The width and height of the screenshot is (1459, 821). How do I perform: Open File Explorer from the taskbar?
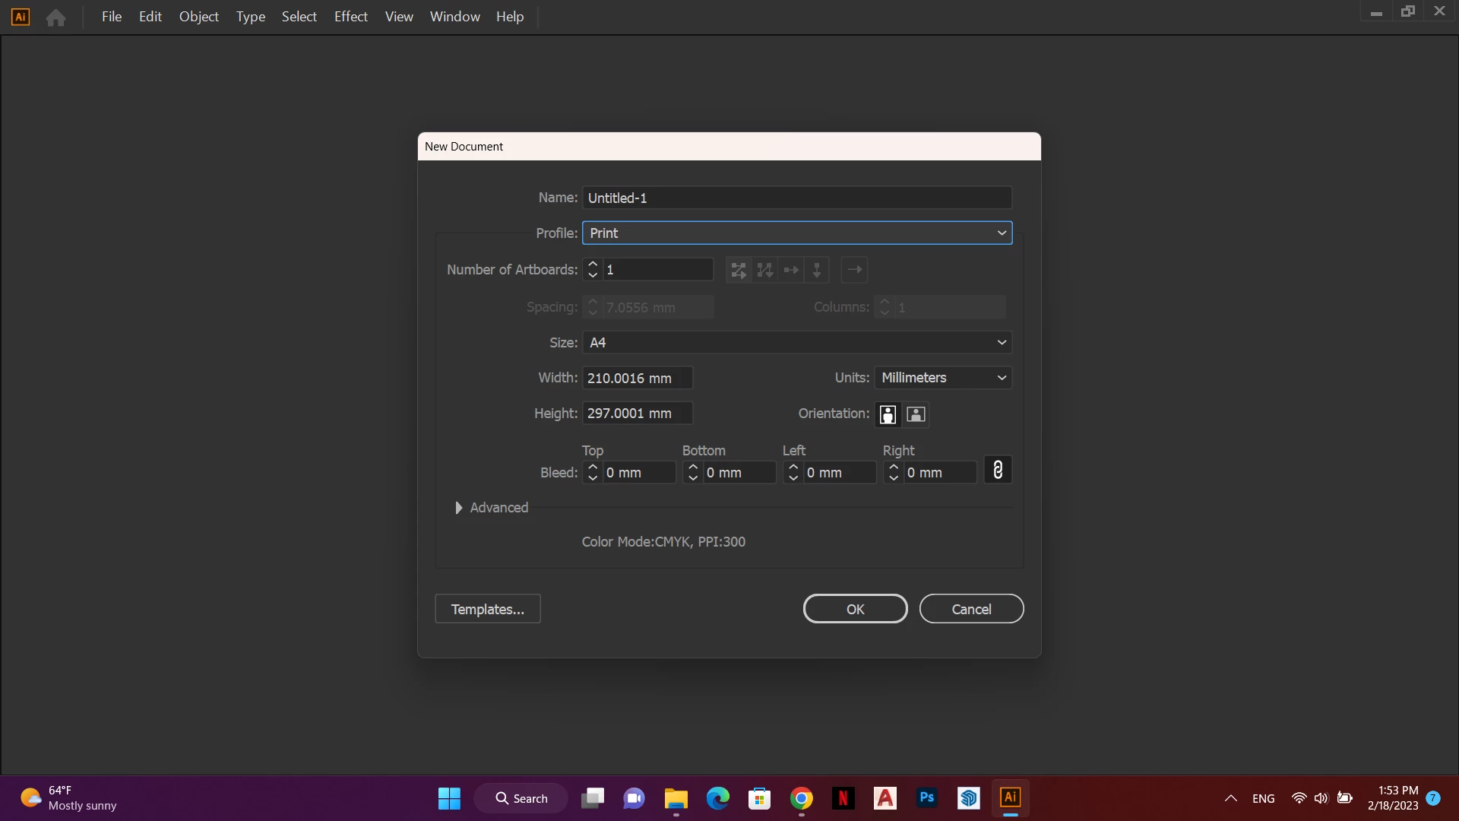[x=676, y=798]
